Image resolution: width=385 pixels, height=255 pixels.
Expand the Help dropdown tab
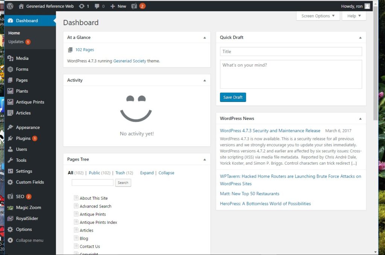(x=354, y=16)
